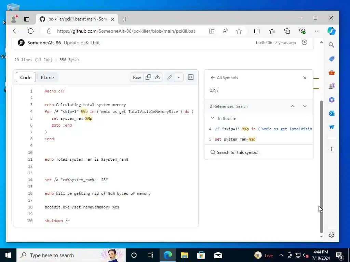This screenshot has width=350, height=262.
Task: Open commit bb3b206 link
Action: point(264,43)
